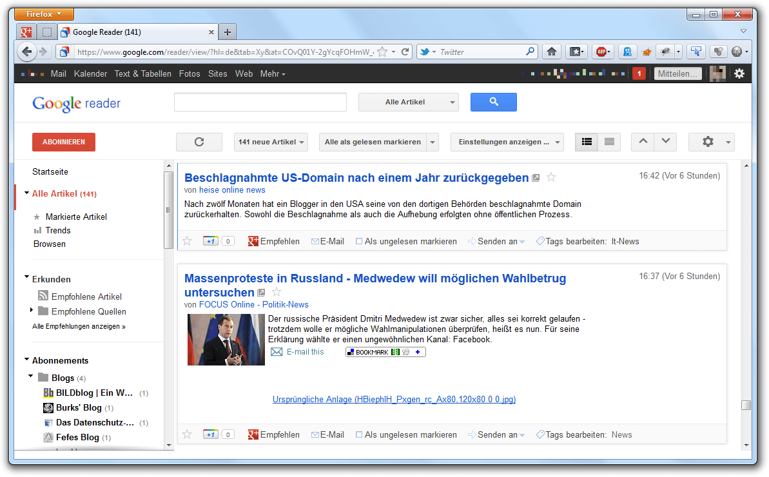Switch to list view icon
Viewport: 769px width, 477px height.
[x=610, y=142]
